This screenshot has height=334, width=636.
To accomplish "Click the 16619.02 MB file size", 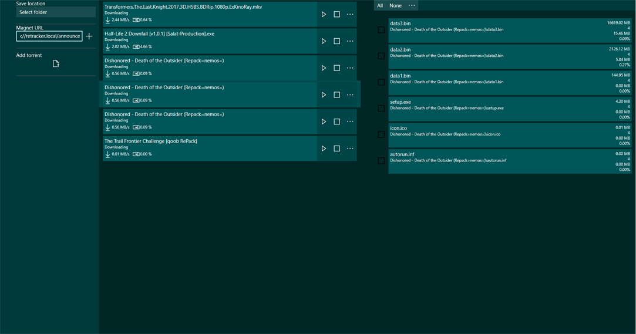I will (618, 23).
